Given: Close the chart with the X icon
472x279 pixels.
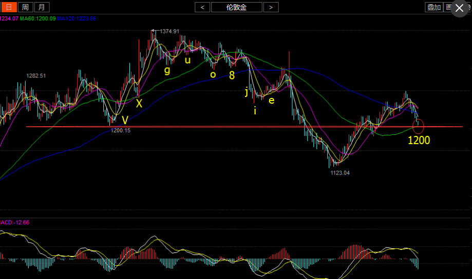Looking at the screenshot, I should click(x=459, y=9).
